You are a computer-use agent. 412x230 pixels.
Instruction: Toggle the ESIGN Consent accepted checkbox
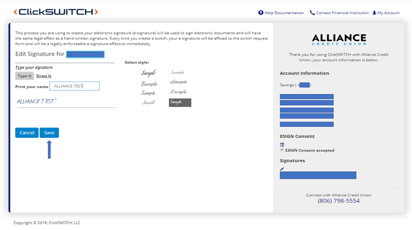point(282,150)
